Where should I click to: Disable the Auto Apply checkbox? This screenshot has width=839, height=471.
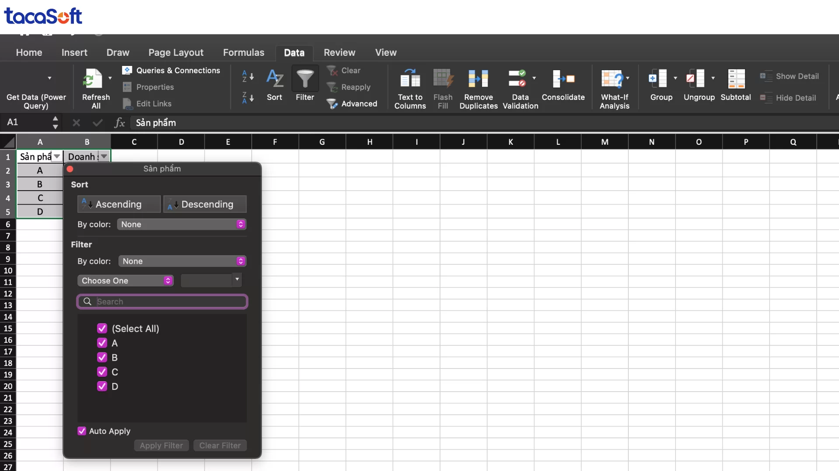[81, 431]
